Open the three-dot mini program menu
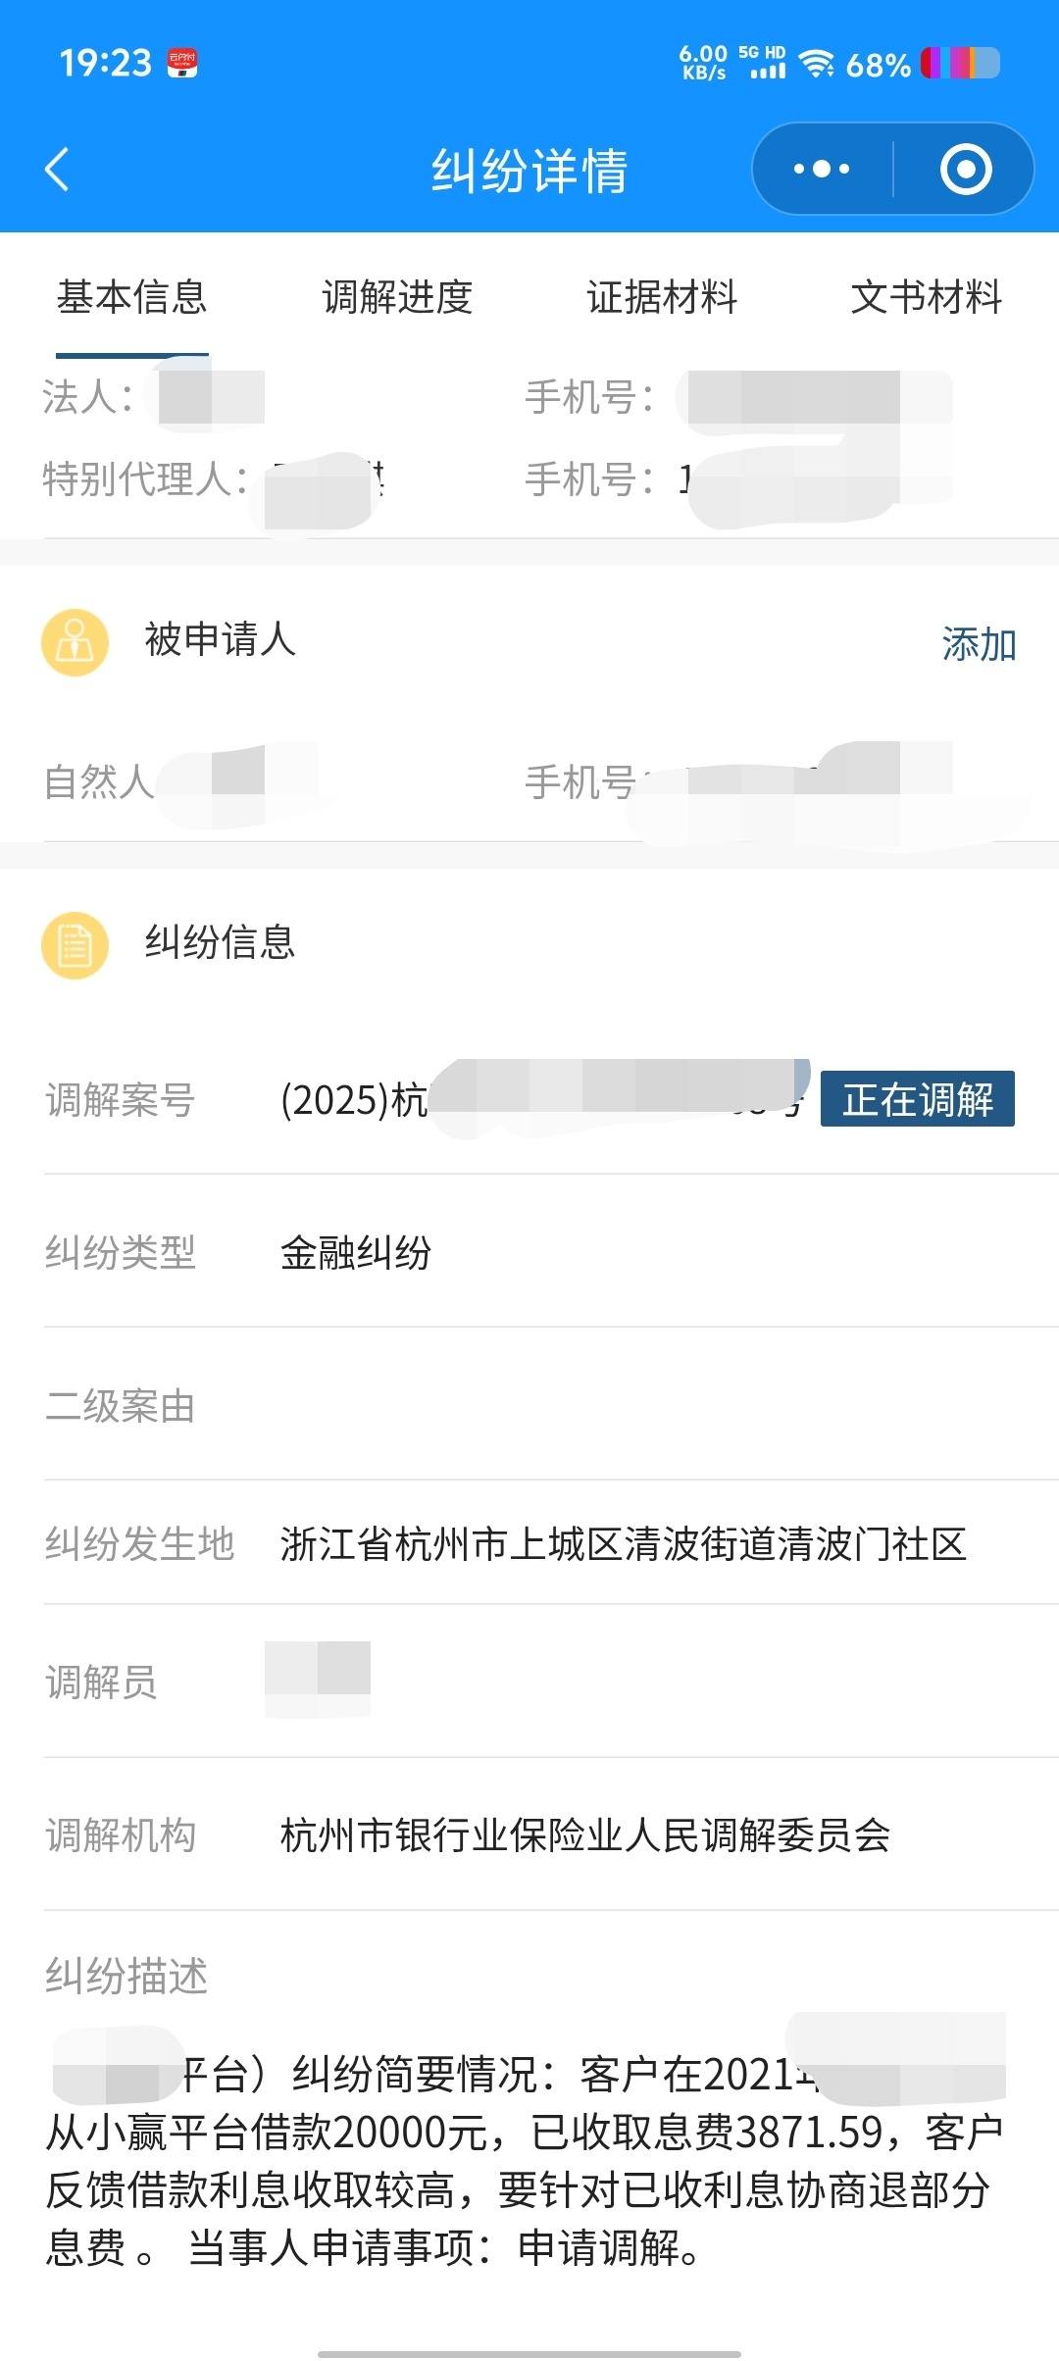The height and width of the screenshot is (2361, 1059). (x=822, y=169)
